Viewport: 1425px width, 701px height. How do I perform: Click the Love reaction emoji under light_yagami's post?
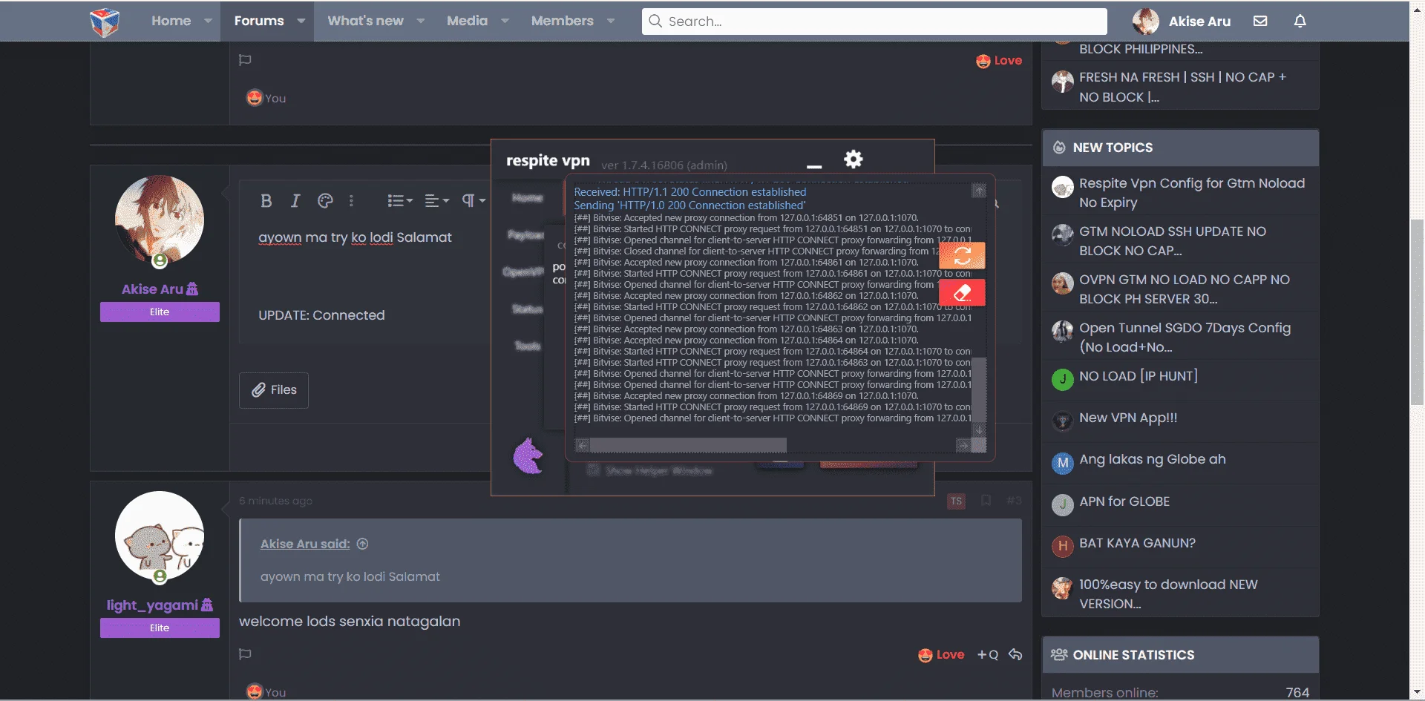pyautogui.click(x=925, y=655)
